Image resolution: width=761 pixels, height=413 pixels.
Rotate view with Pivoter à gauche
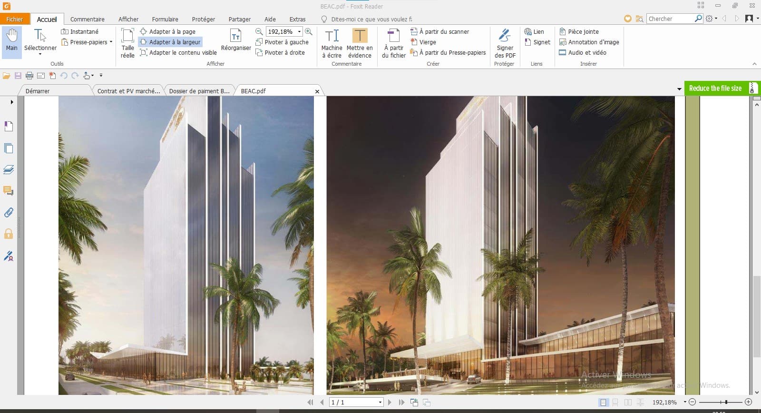(x=282, y=42)
